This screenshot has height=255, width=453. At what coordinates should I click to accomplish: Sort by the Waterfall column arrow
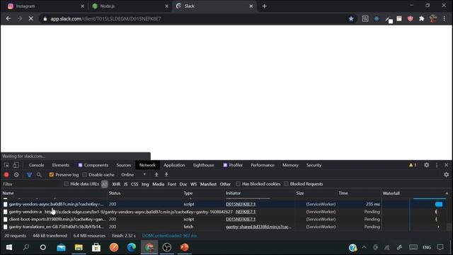[447, 193]
